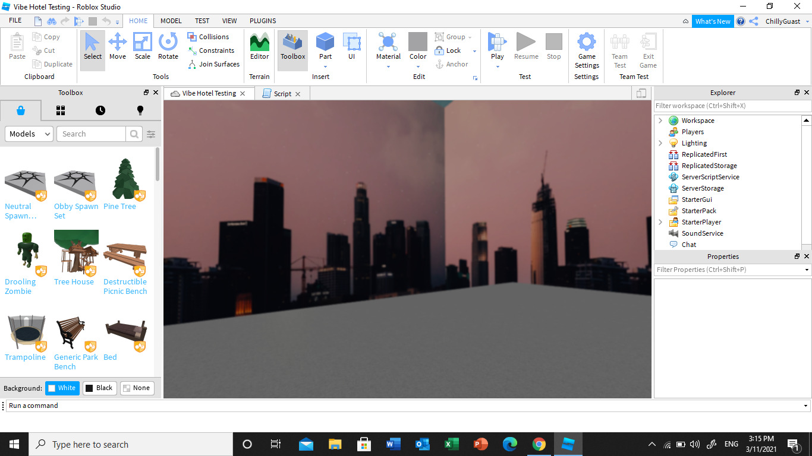812x456 pixels.
Task: Open Toolbox search filter options
Action: click(151, 134)
